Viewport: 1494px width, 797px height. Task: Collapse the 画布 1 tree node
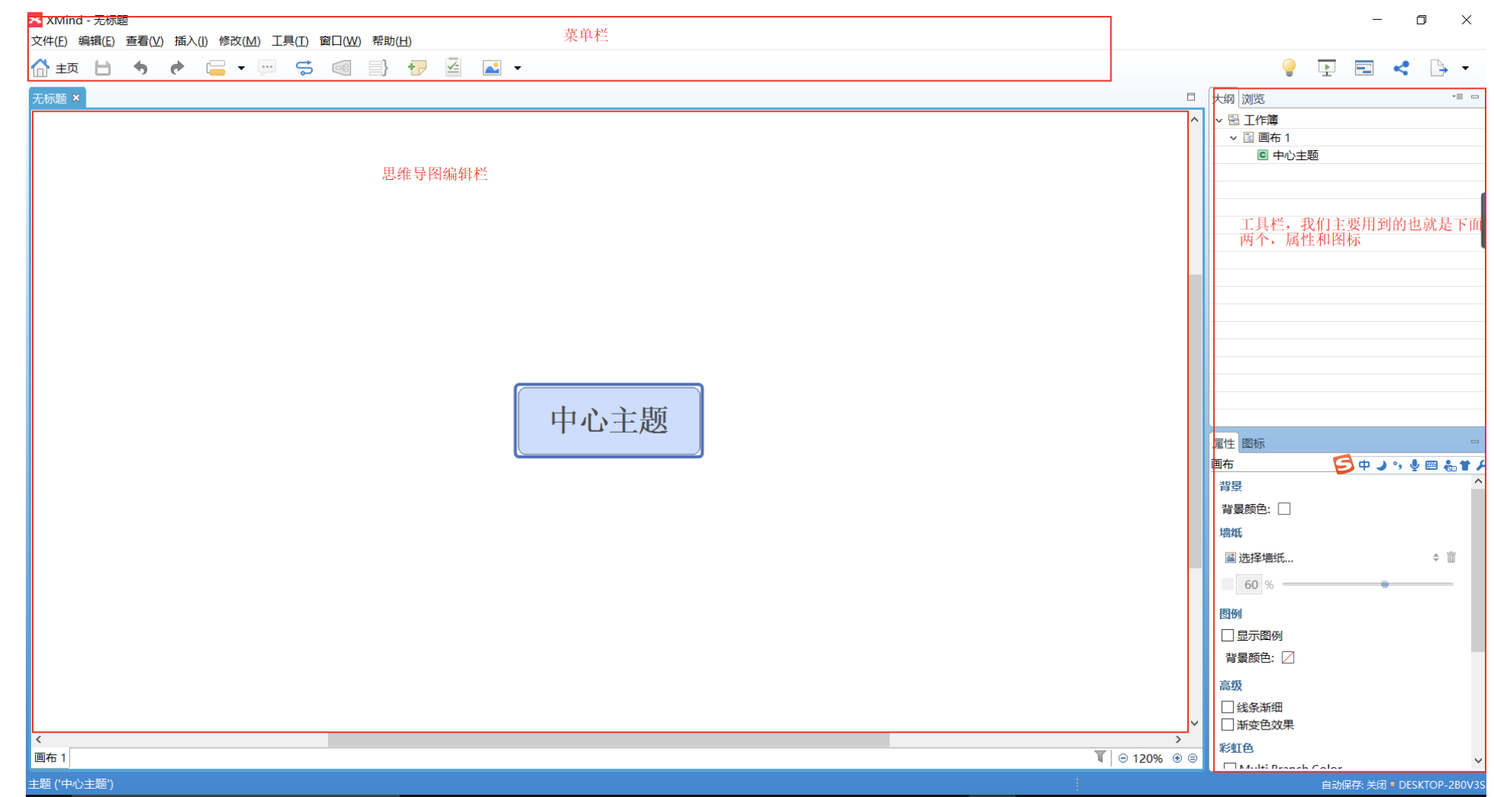click(x=1234, y=137)
